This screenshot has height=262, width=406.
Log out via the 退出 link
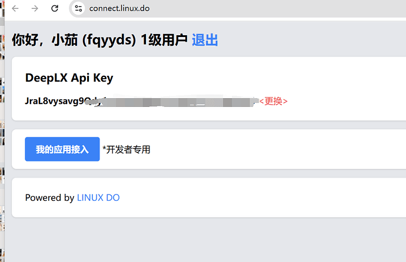pyautogui.click(x=205, y=40)
